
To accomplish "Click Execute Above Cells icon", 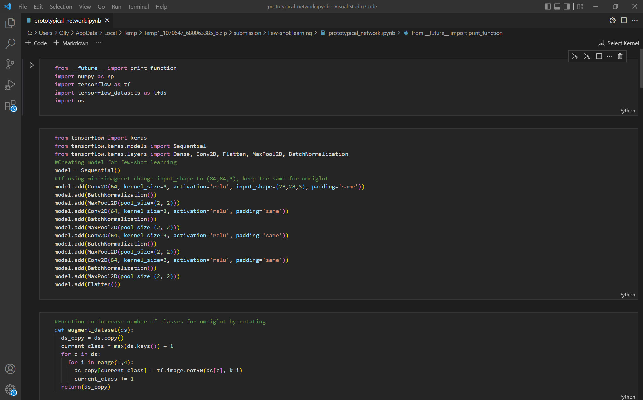I will coord(575,56).
